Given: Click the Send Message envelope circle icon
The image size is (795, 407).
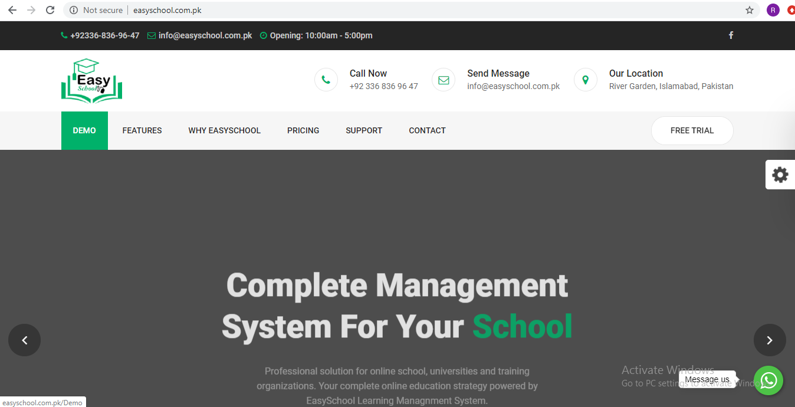Looking at the screenshot, I should [444, 80].
